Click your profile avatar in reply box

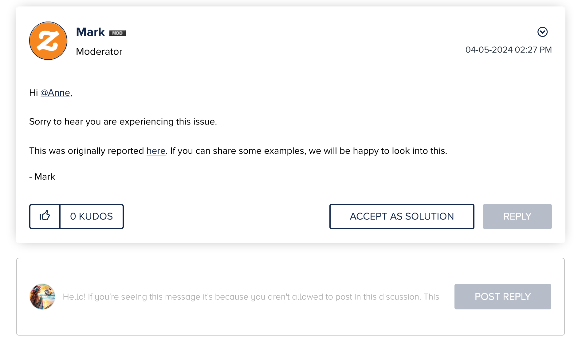tap(42, 296)
